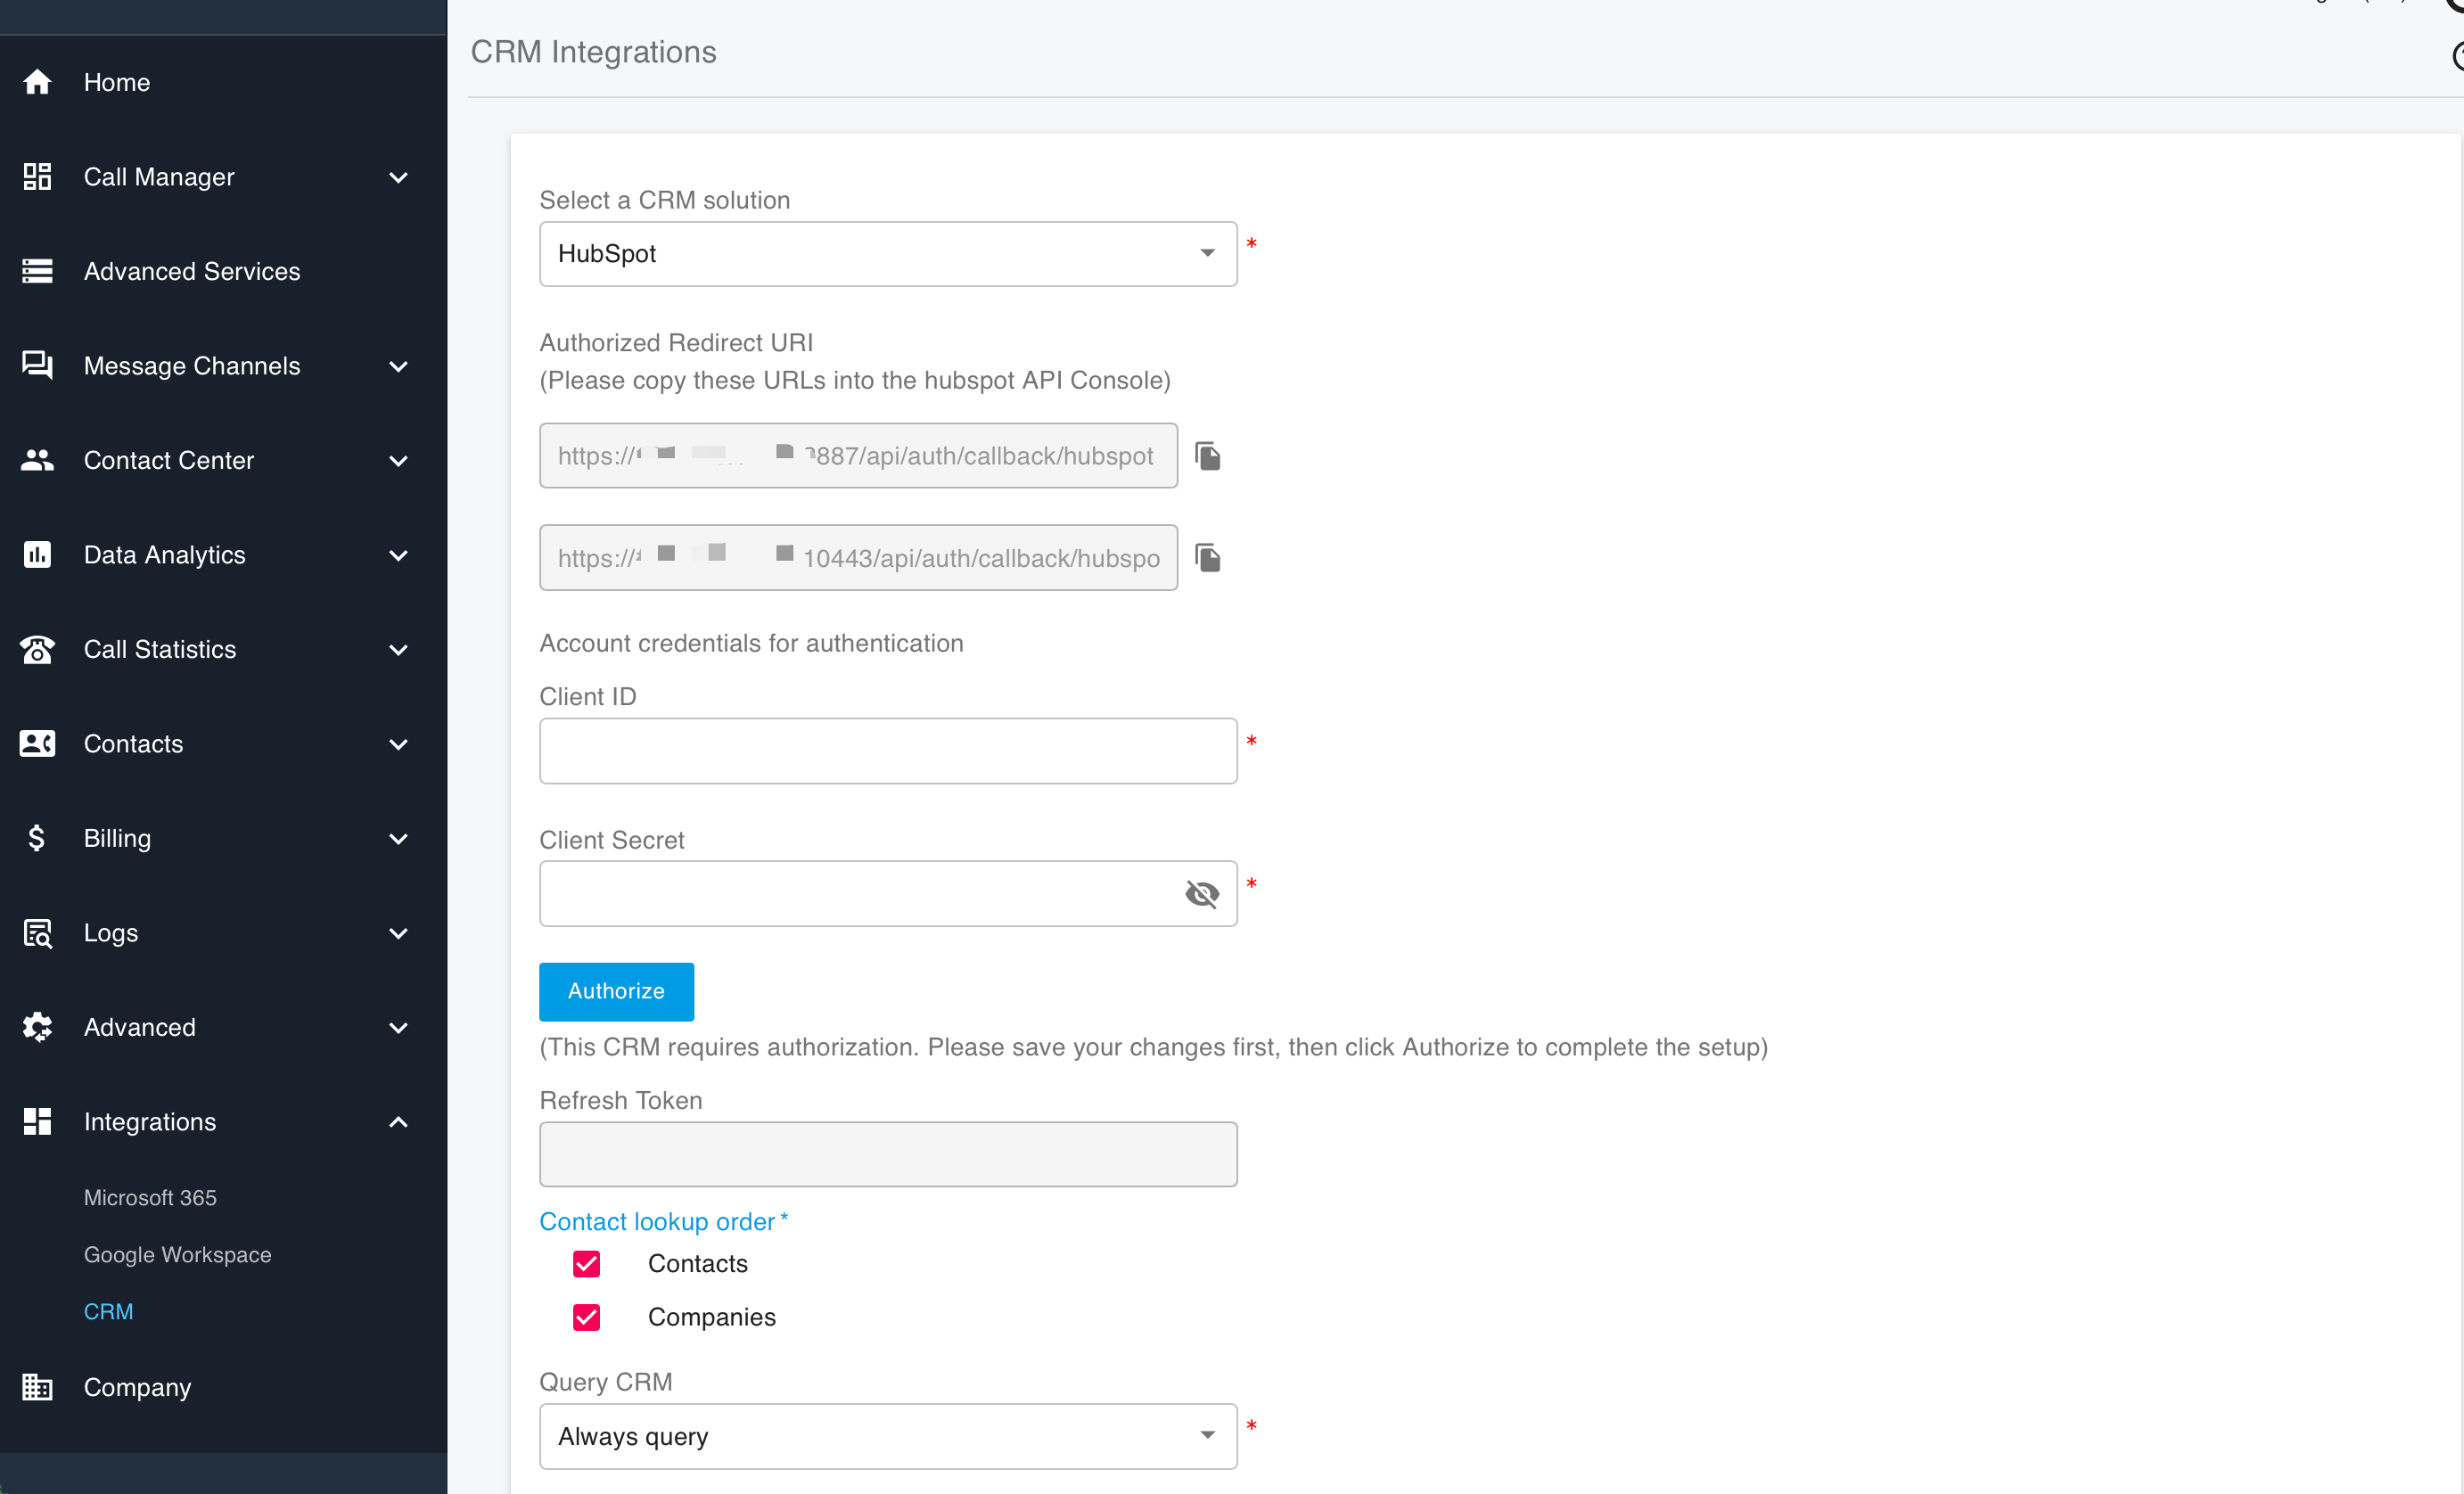Click the Home icon in sidebar
The width and height of the screenshot is (2464, 1494).
pos(37,82)
